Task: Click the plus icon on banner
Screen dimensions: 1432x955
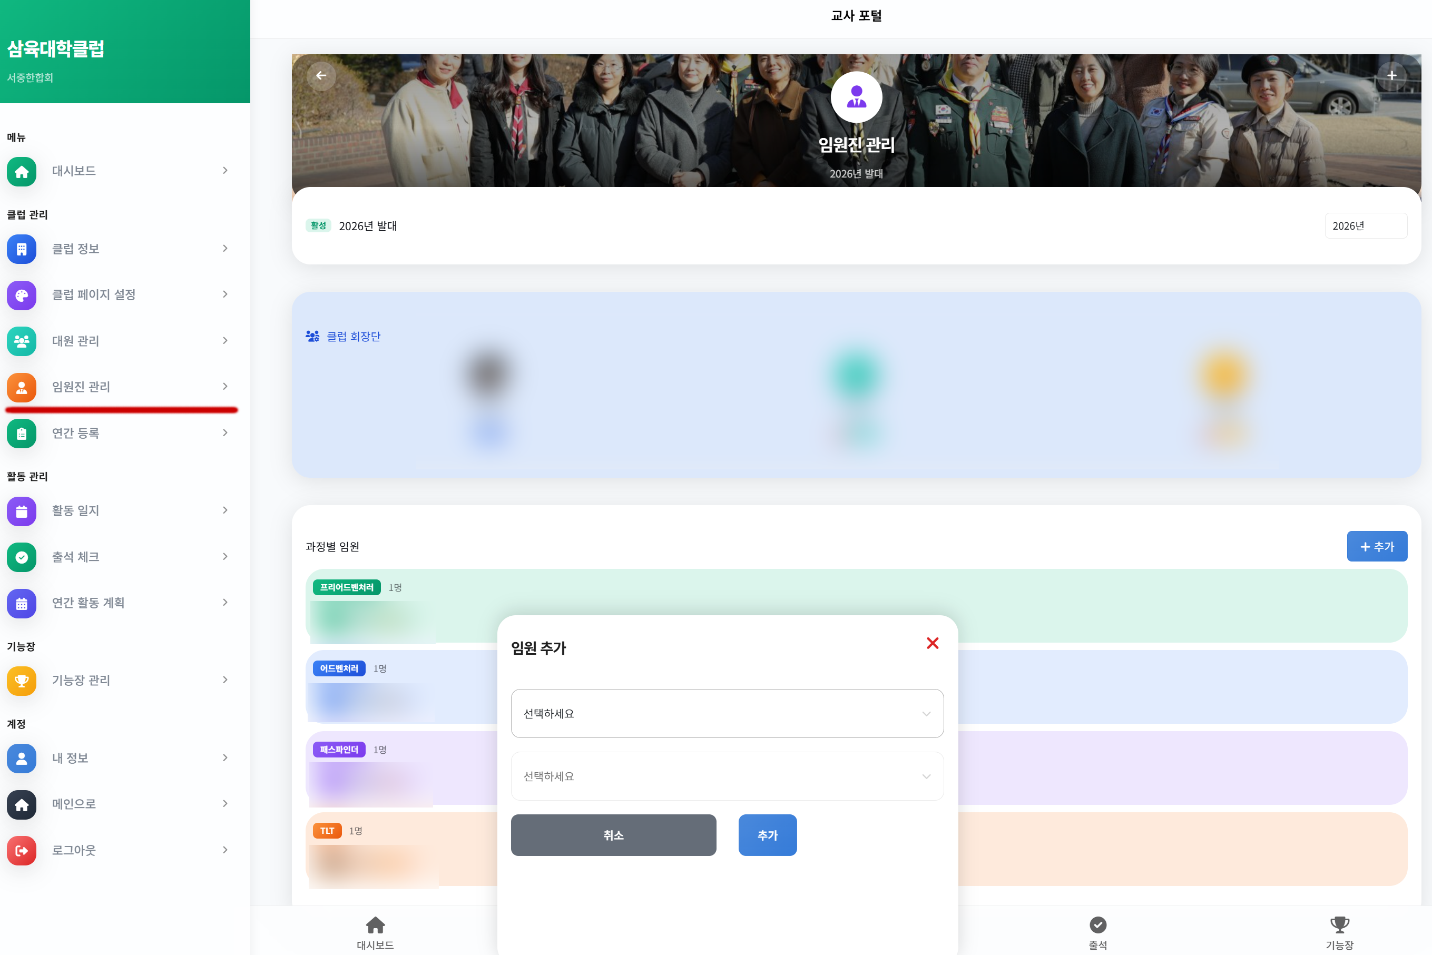Action: pyautogui.click(x=1391, y=75)
